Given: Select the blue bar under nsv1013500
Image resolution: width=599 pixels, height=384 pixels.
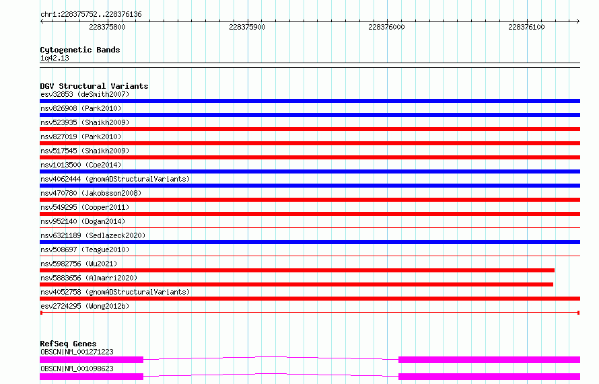Looking at the screenshot, I should click(x=310, y=171).
